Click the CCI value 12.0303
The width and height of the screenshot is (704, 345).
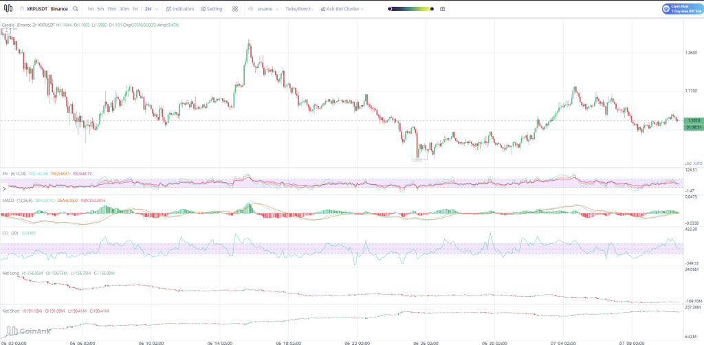click(x=29, y=233)
